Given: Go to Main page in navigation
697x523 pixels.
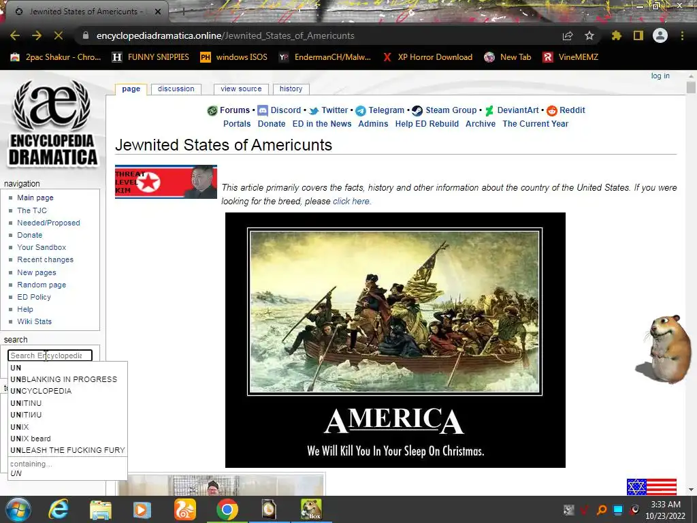Looking at the screenshot, I should [35, 197].
